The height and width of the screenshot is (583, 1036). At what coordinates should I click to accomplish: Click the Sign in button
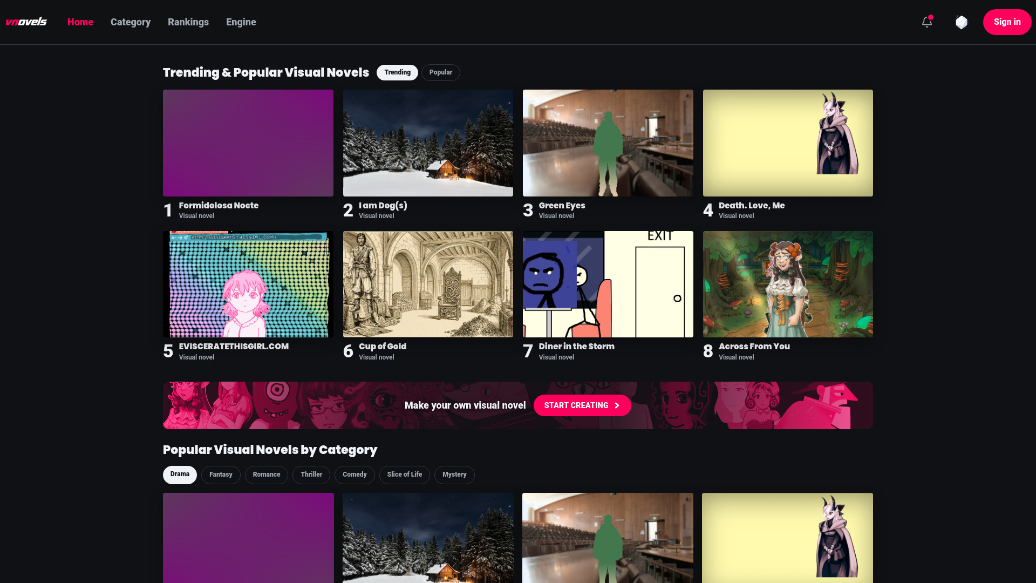tap(1007, 22)
